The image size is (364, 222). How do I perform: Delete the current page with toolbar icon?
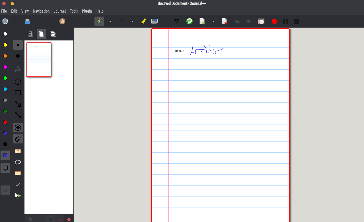click(x=224, y=21)
